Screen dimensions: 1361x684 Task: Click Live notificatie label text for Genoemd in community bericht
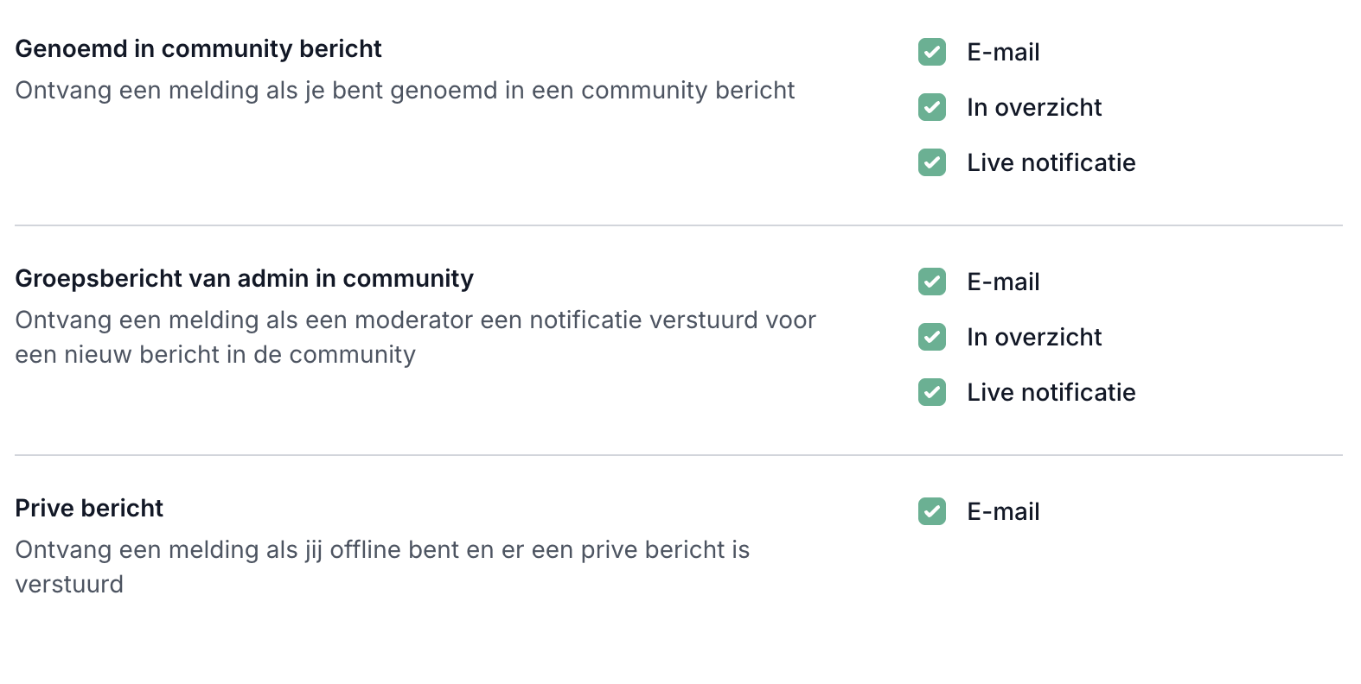coord(1051,163)
